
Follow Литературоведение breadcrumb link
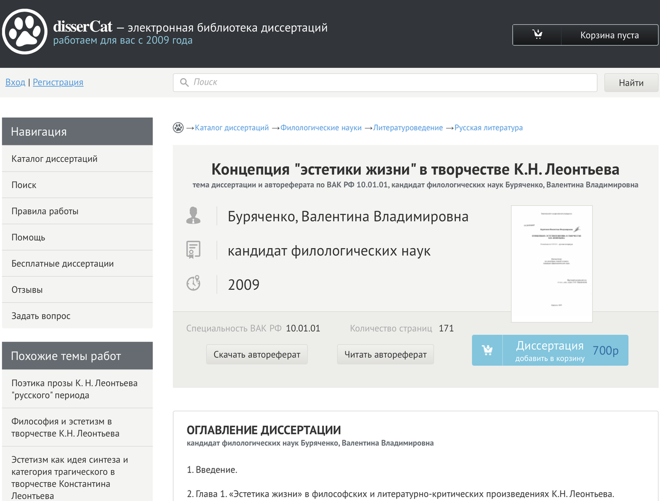tap(408, 128)
